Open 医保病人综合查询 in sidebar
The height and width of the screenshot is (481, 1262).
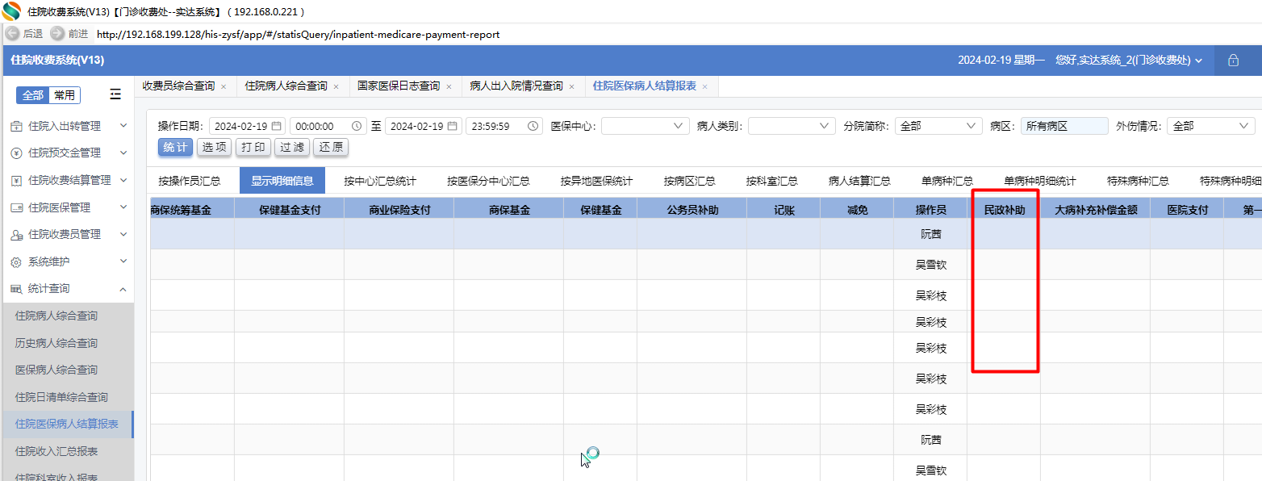click(67, 370)
